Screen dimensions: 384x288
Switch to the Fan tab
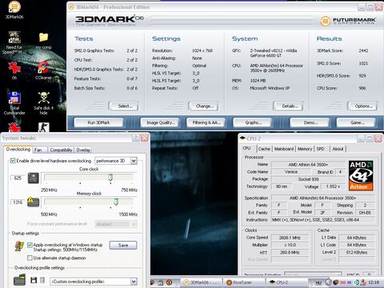[x=38, y=150]
